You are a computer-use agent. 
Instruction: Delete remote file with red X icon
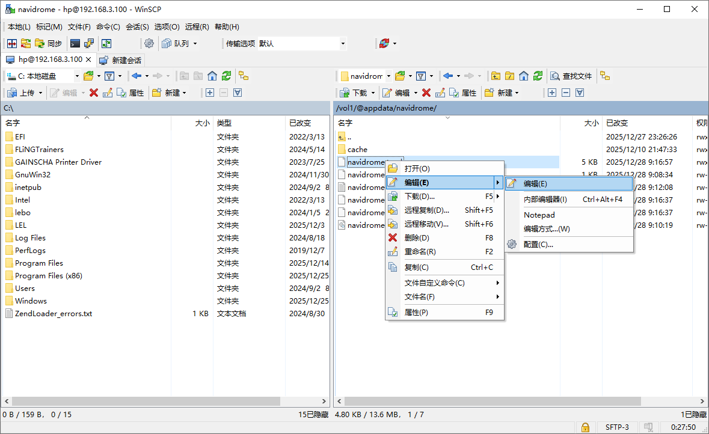(x=426, y=93)
